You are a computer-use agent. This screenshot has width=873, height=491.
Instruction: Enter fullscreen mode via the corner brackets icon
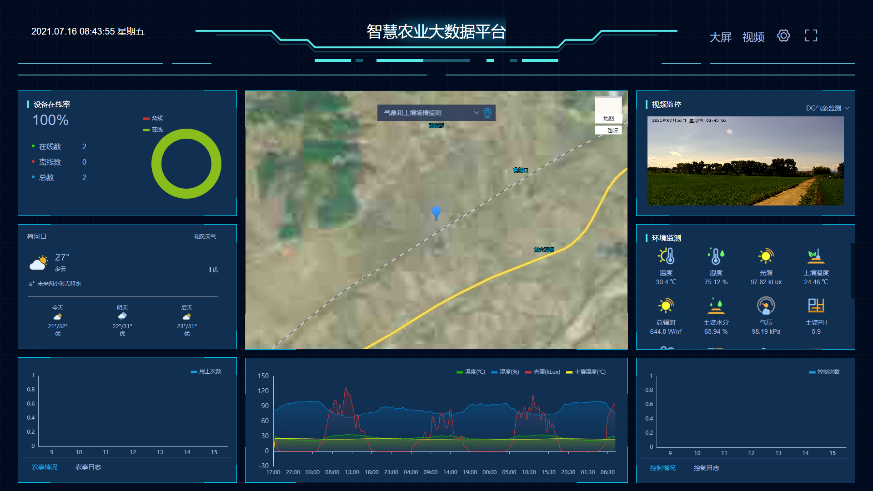point(811,36)
